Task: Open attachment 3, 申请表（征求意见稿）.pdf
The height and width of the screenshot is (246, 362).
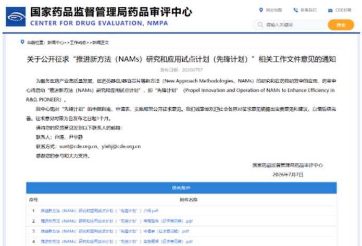Action: pyautogui.click(x=115, y=231)
